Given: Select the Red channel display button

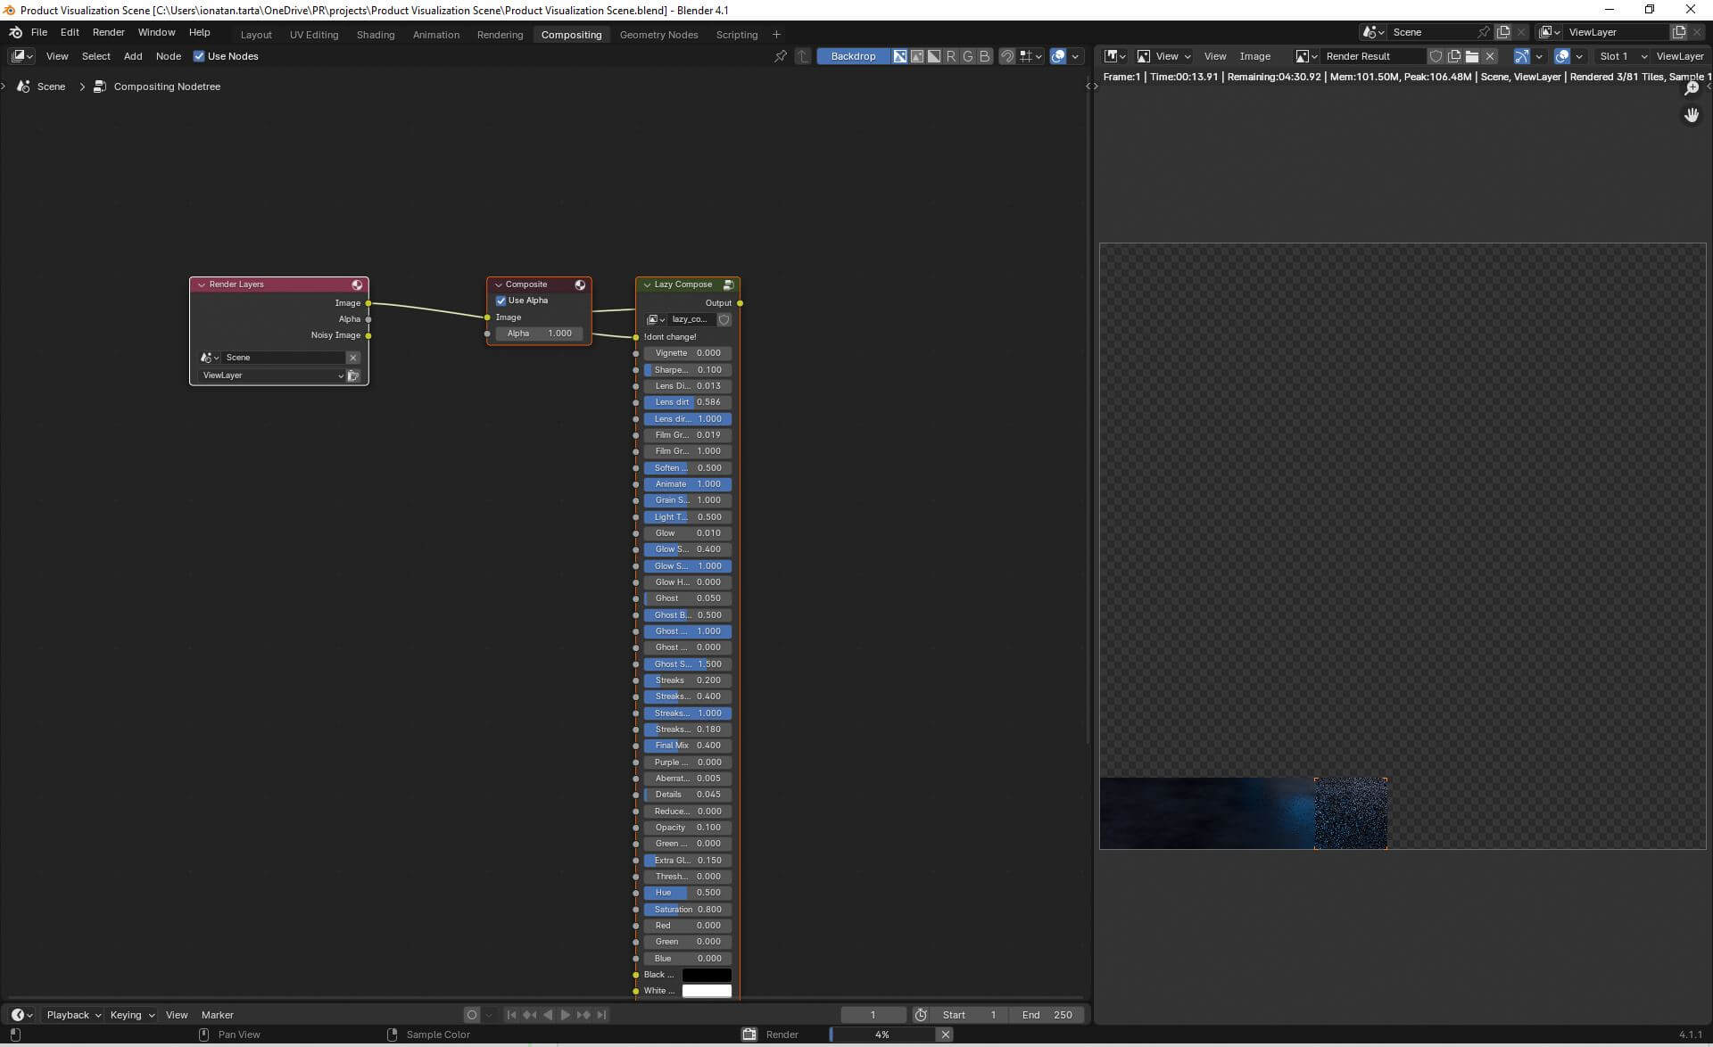Looking at the screenshot, I should pos(951,56).
